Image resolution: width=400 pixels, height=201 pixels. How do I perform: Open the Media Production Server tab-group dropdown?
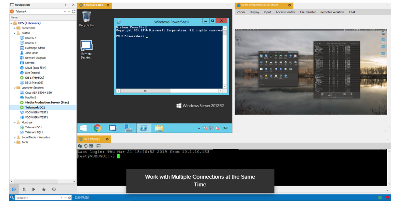[x=387, y=5]
